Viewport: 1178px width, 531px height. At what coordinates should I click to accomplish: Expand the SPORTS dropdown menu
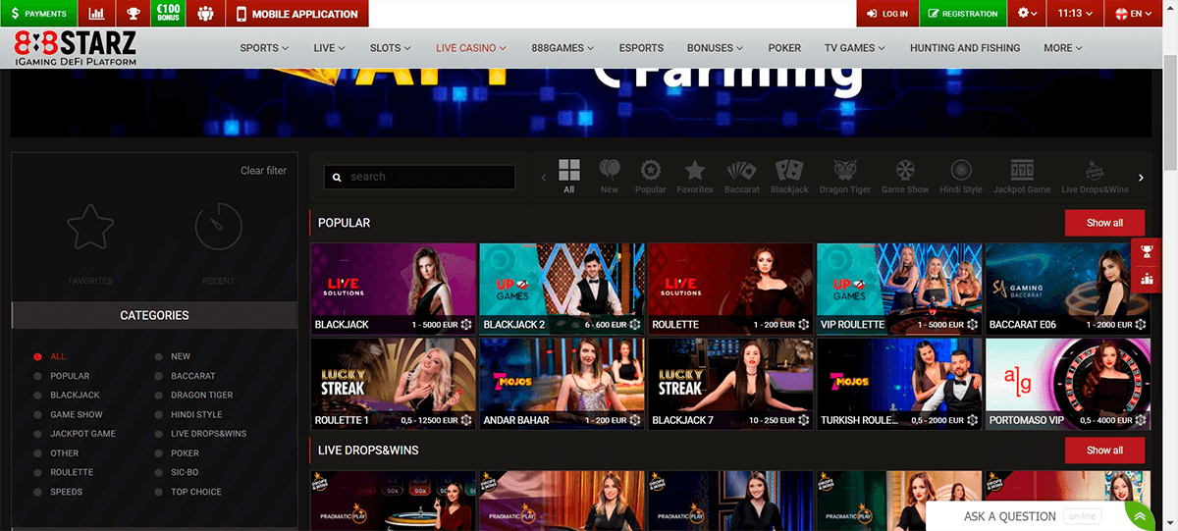(265, 47)
